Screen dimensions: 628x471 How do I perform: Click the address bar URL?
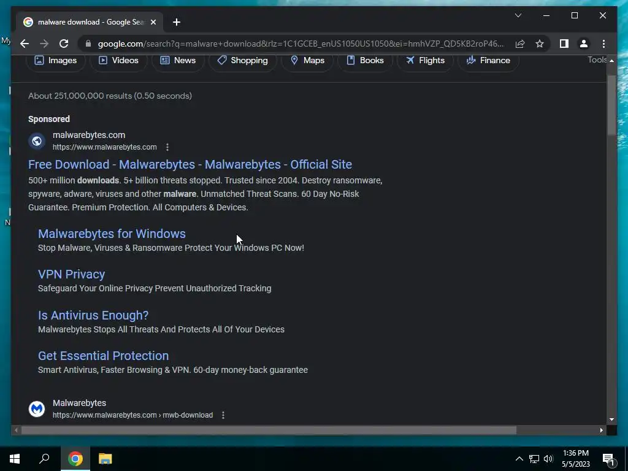click(301, 44)
